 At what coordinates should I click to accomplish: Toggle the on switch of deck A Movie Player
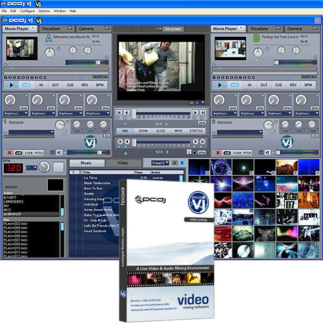32,28
